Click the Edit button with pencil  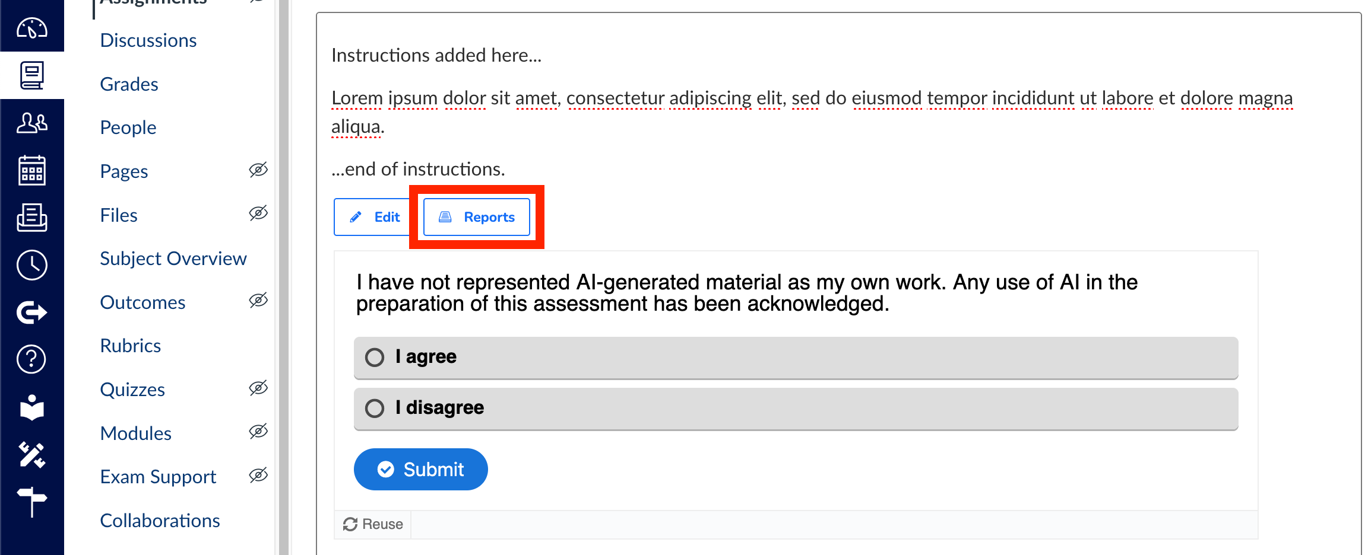375,217
